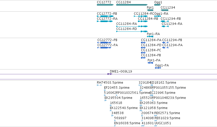Select the EK295504.5prime EST arrow
Image resolution: width=217 pixels, height=127 pixels.
coord(106,100)
